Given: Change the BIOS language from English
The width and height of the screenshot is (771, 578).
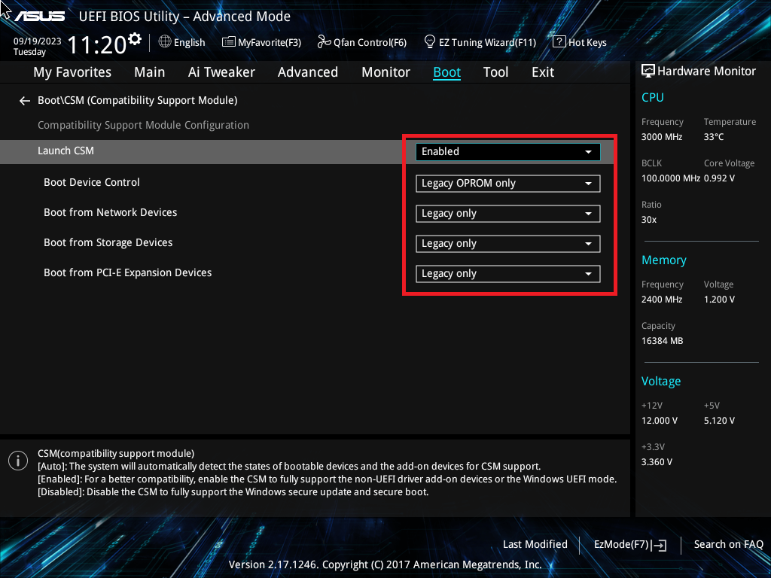Looking at the screenshot, I should click(x=181, y=42).
